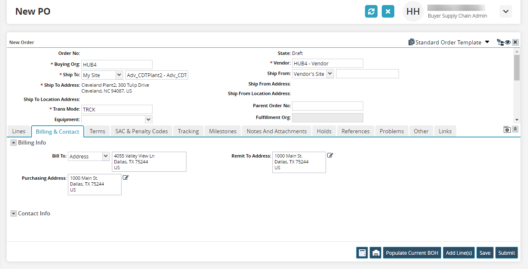Toggle the eye visibility icon
Image resolution: width=528 pixels, height=269 pixels.
tap(507, 42)
